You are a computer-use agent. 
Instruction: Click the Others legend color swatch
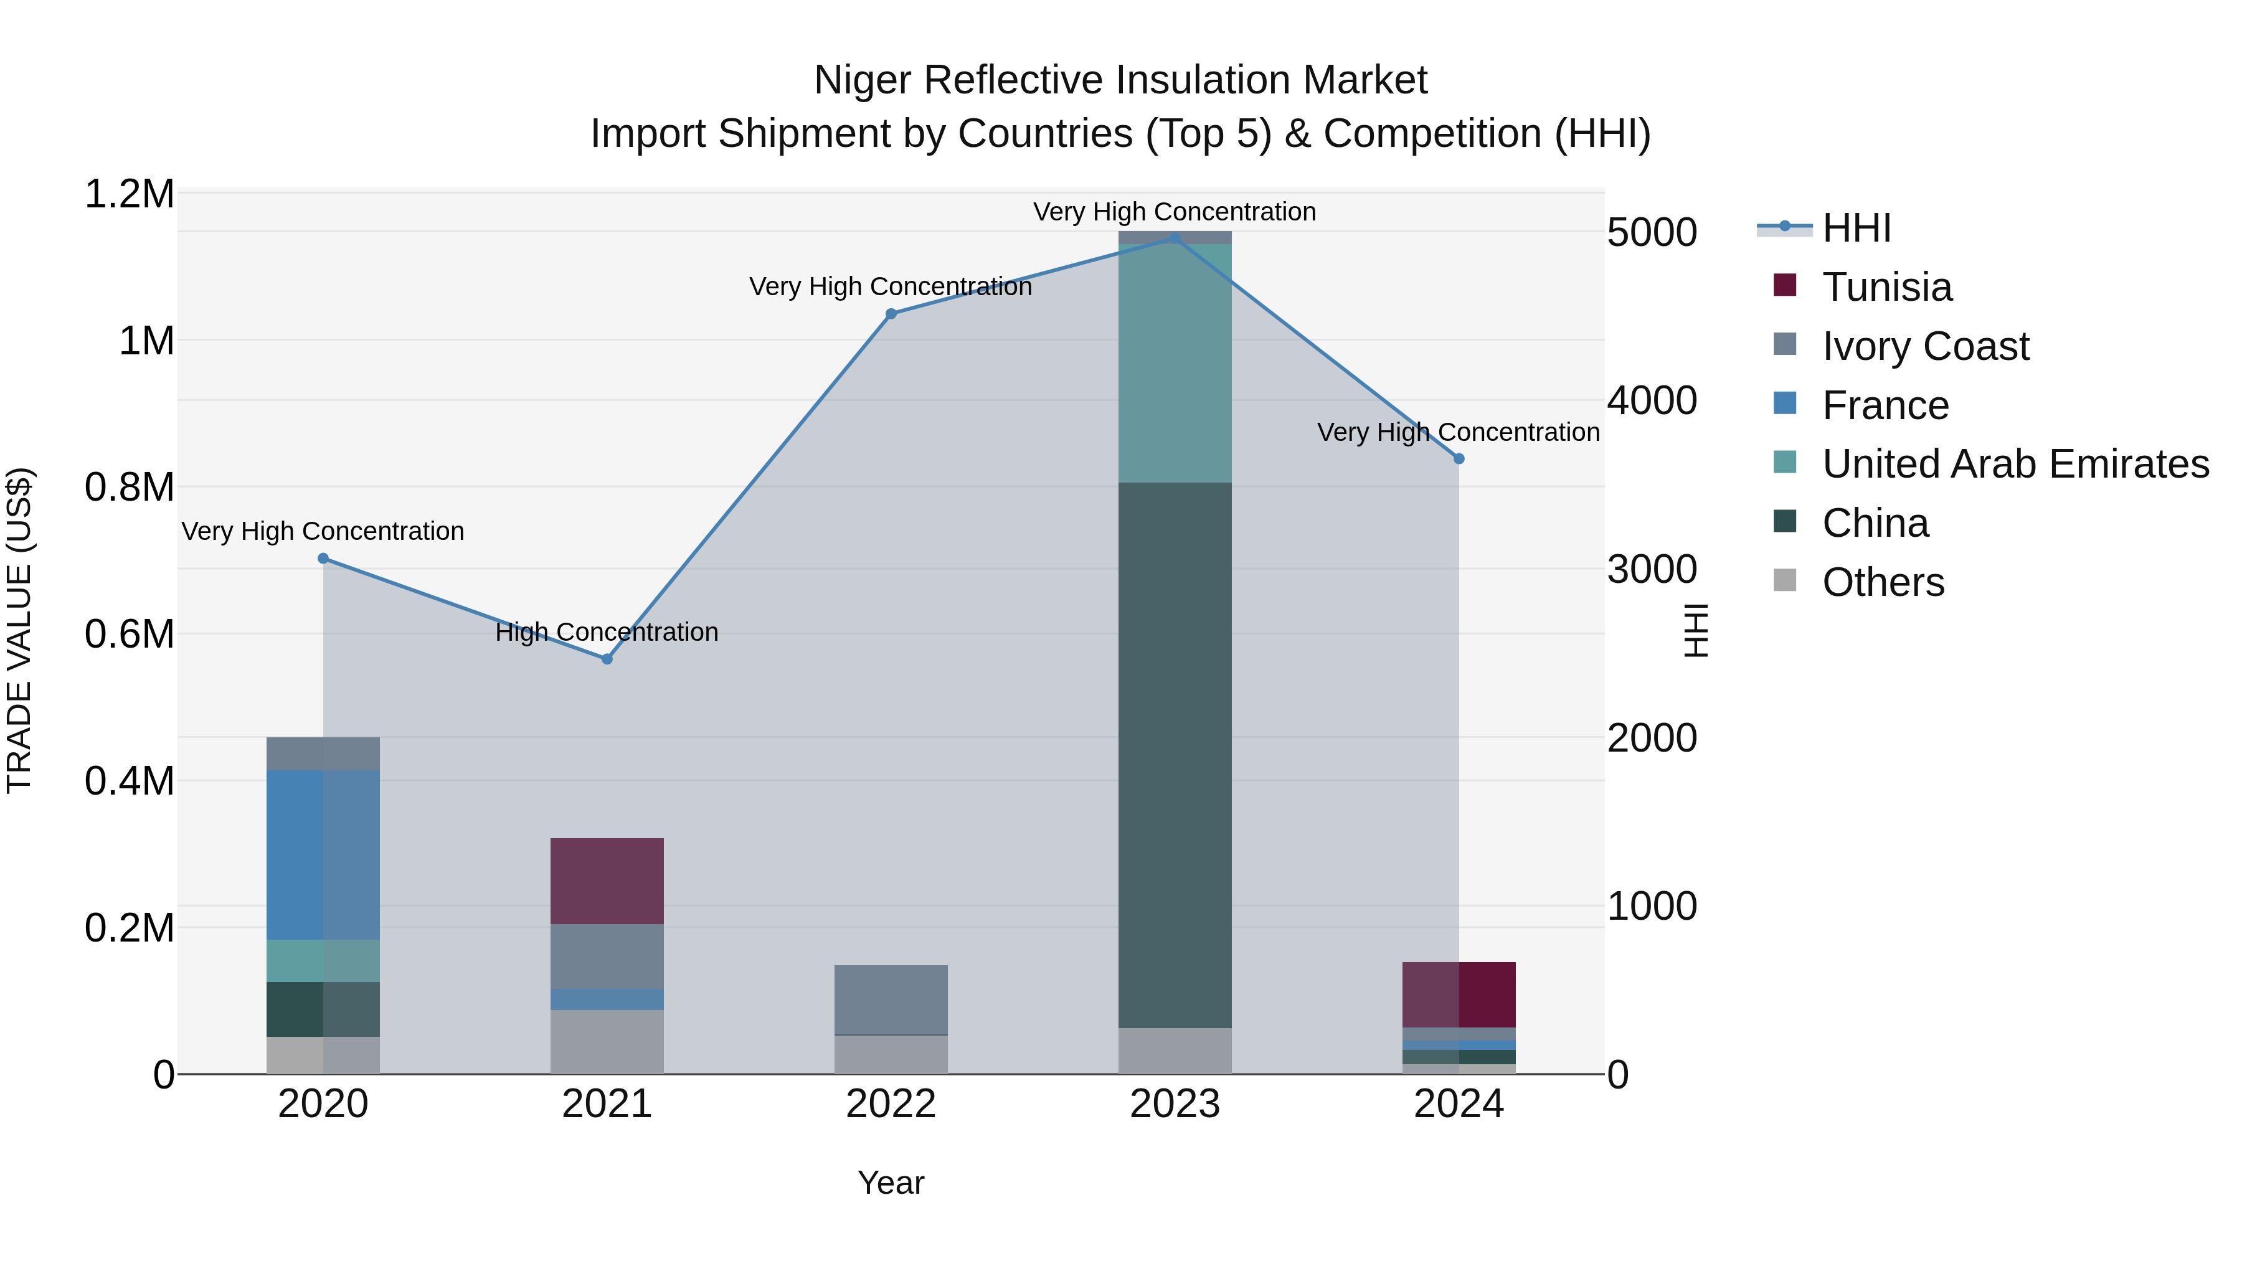click(1784, 580)
